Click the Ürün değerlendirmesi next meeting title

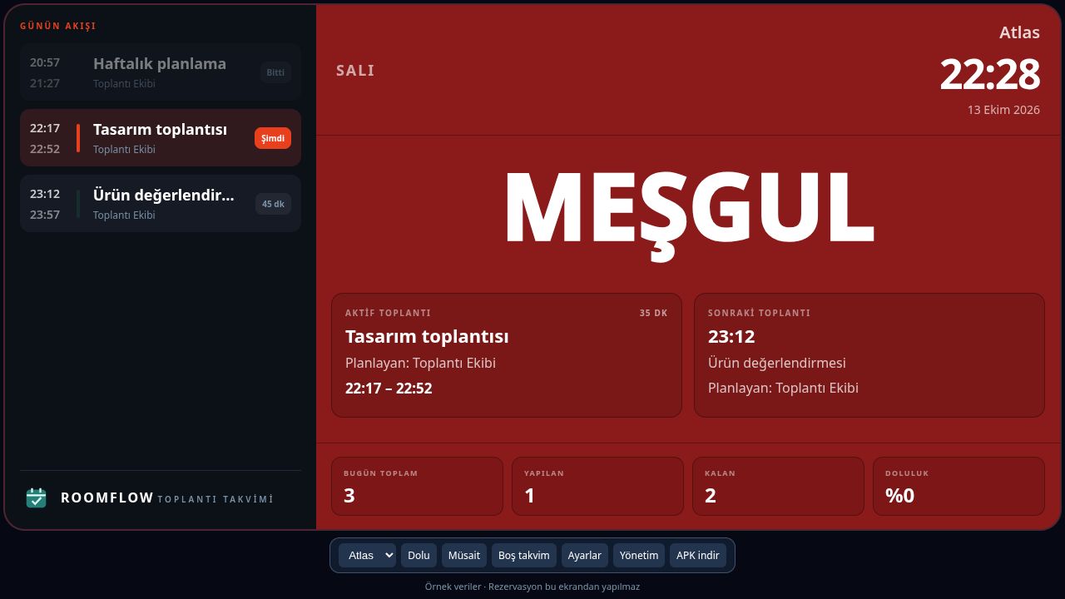click(x=777, y=363)
